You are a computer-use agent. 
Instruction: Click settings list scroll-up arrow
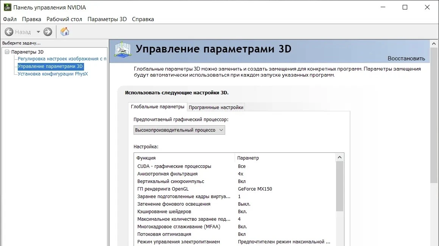(339, 157)
